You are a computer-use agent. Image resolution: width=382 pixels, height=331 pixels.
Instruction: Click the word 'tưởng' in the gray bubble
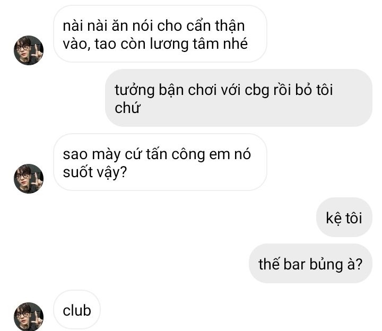134,90
